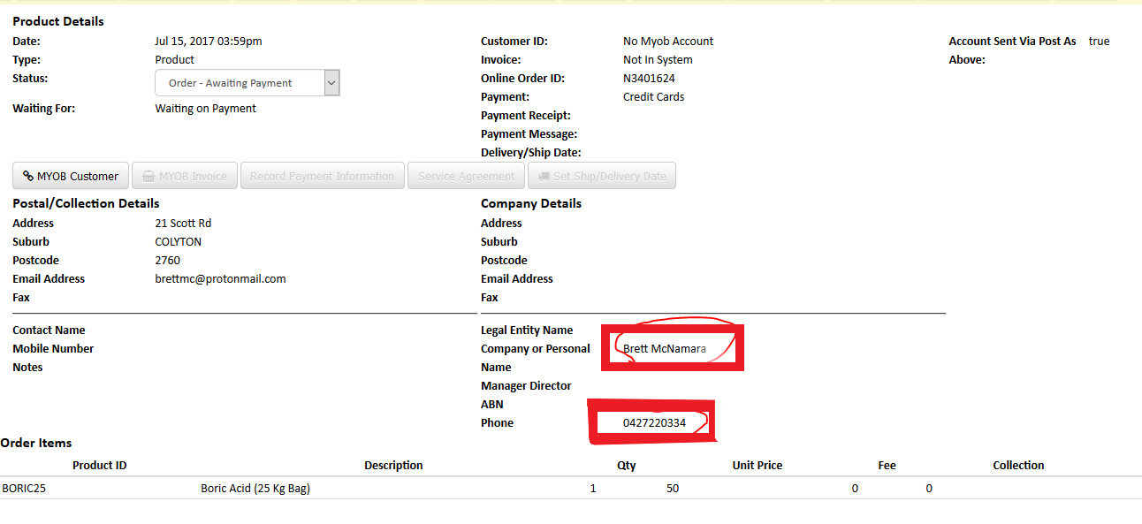Click the Collection column header

point(1018,465)
